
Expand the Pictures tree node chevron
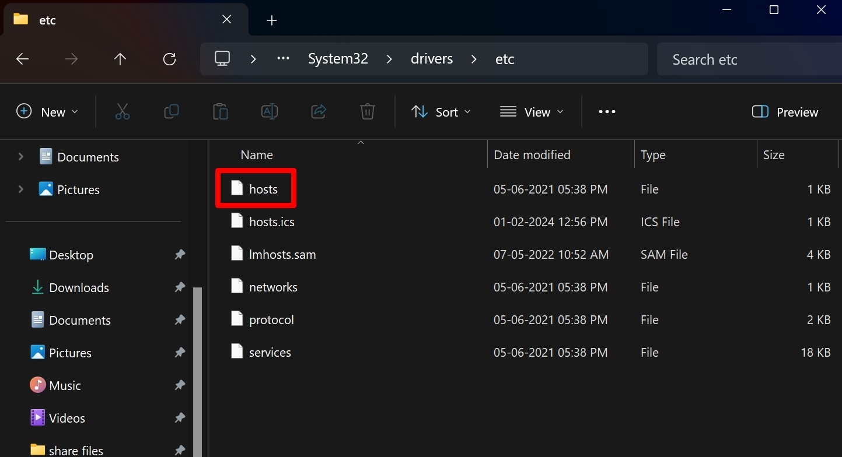21,189
